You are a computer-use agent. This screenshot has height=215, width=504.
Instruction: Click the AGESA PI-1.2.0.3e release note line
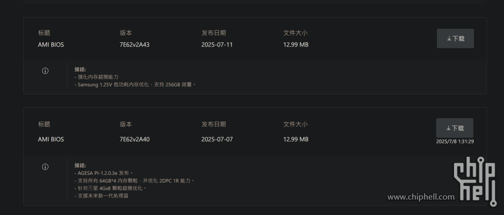tap(104, 173)
